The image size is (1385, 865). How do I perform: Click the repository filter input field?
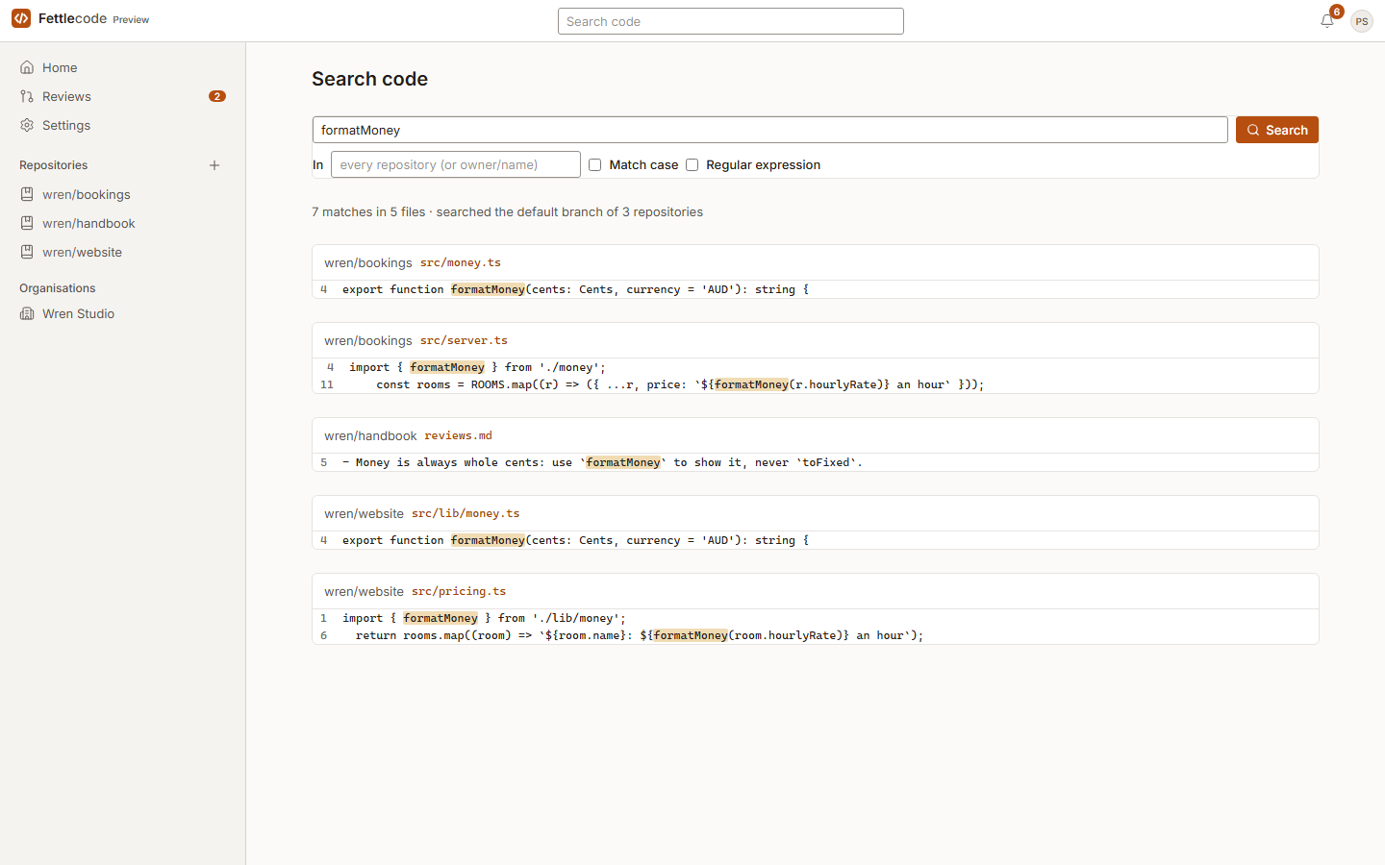[x=456, y=164]
